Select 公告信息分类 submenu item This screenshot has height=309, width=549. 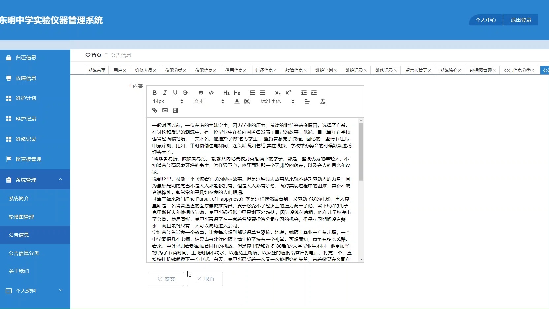click(35, 253)
